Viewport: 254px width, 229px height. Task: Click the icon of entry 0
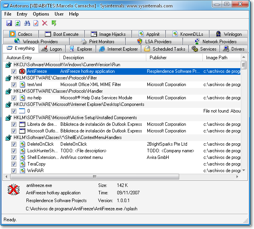(x=22, y=111)
